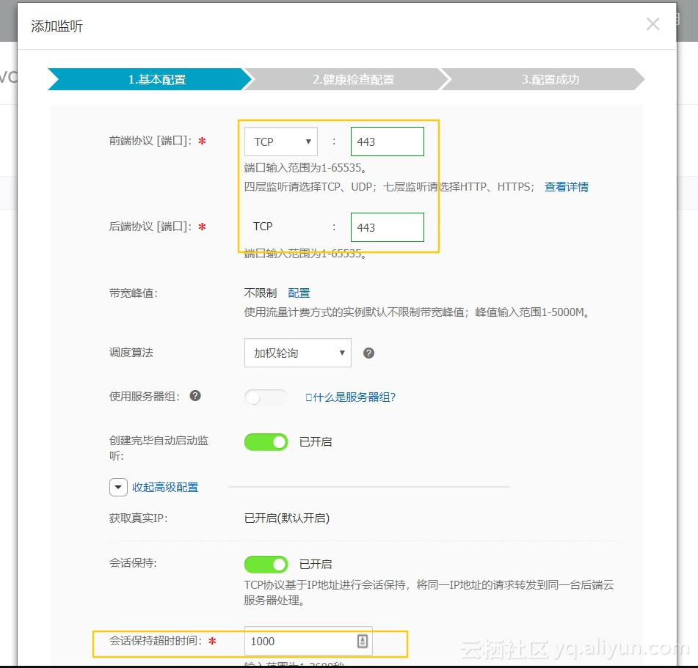Toggle the 创建完毕自动启动监听 switch

pos(266,442)
